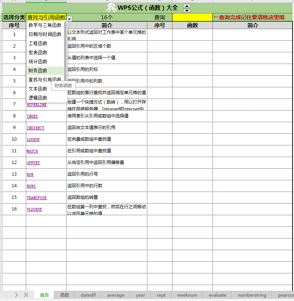Click description 返回数组的转置
The image size is (294, 301).
coord(83,197)
